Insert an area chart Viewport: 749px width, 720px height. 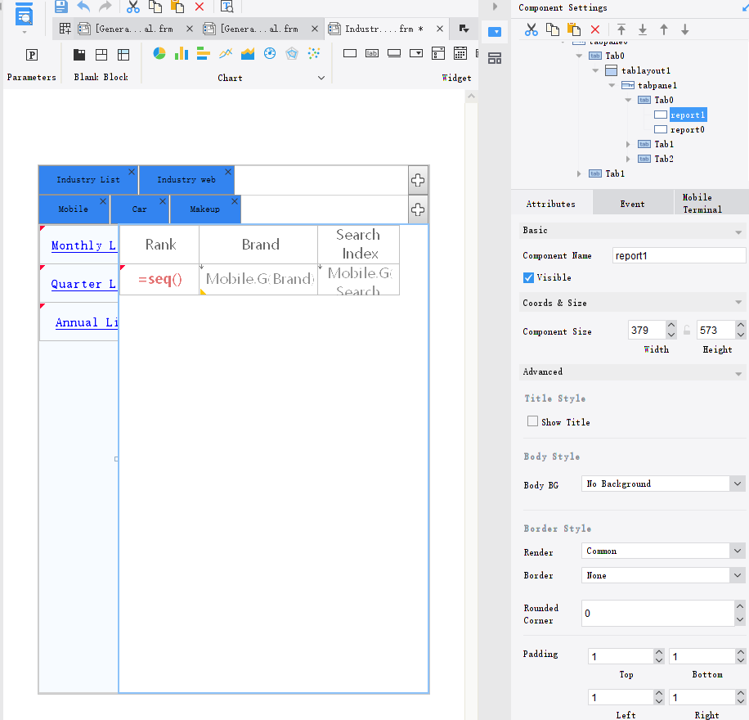(x=248, y=53)
